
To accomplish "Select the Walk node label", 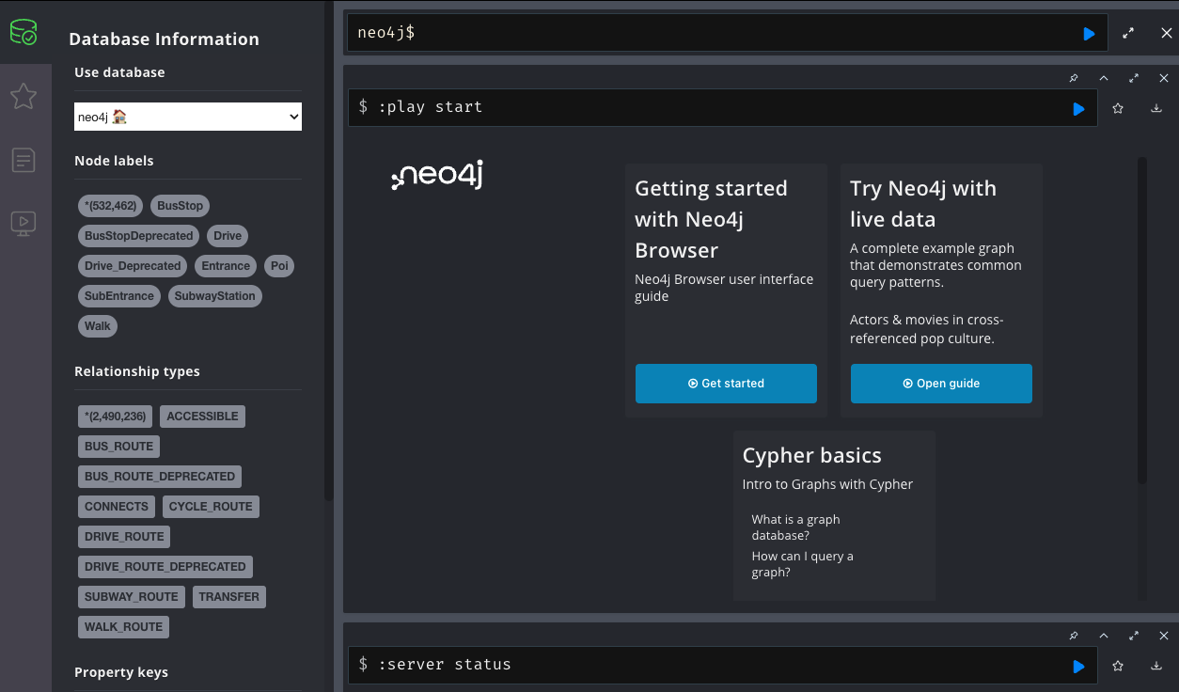I will [98, 326].
